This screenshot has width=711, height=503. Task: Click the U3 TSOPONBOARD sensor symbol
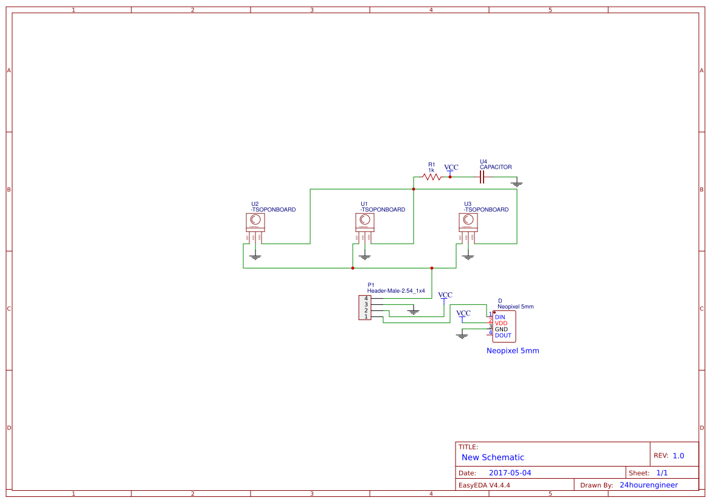click(468, 222)
